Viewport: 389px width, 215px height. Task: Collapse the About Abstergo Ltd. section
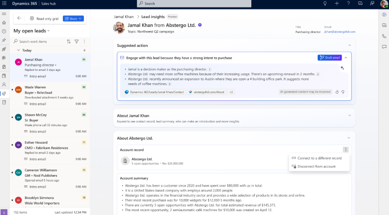[x=349, y=138]
